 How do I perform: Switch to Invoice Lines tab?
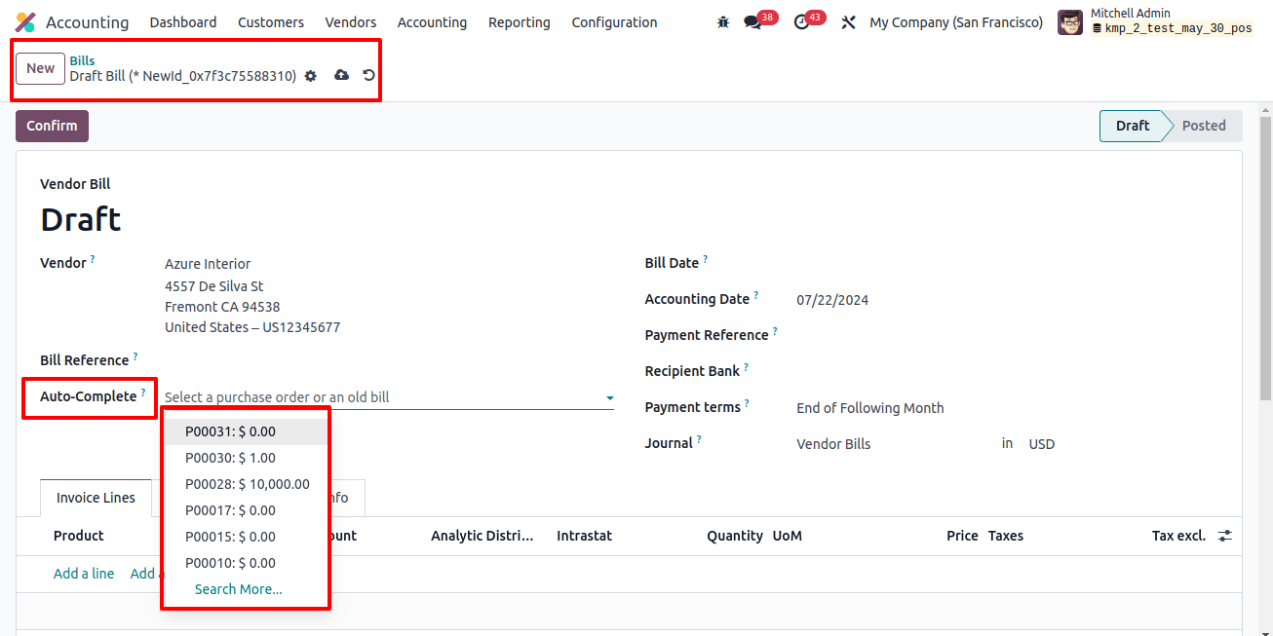(96, 498)
